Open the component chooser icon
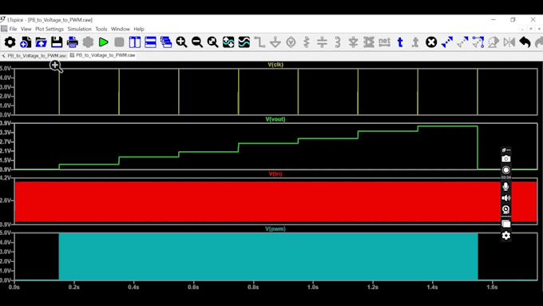 click(x=369, y=42)
